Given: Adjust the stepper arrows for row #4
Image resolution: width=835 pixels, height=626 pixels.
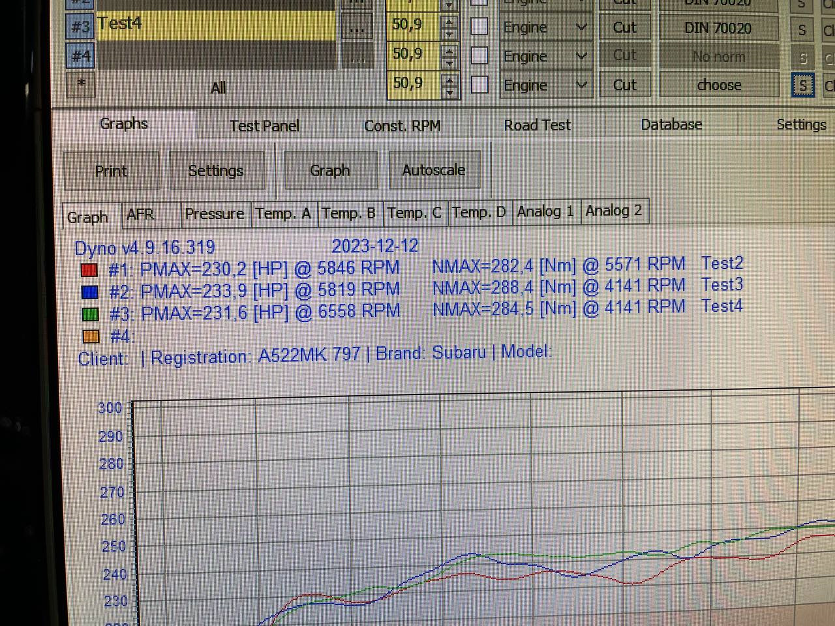Looking at the screenshot, I should click(x=449, y=55).
